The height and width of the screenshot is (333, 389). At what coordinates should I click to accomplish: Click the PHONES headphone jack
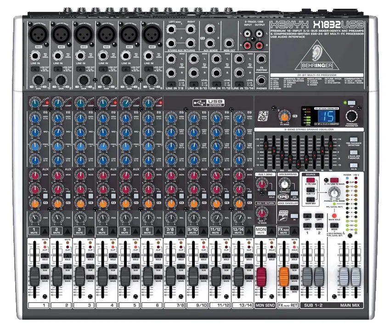pyautogui.click(x=261, y=80)
